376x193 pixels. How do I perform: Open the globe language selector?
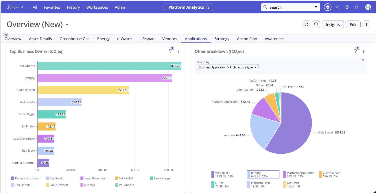pyautogui.click(x=327, y=7)
